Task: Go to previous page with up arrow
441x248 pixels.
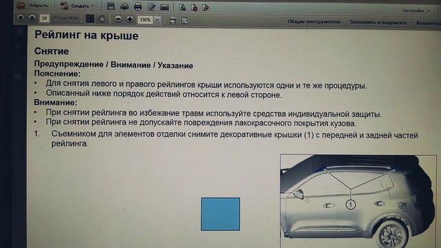Action: pos(20,18)
